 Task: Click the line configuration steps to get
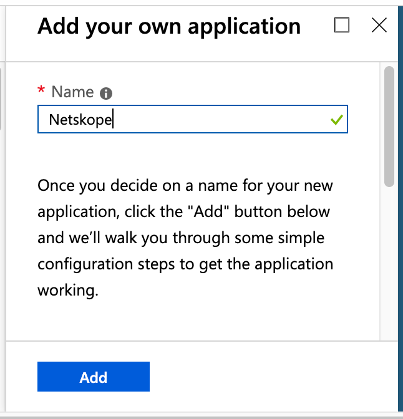185,264
